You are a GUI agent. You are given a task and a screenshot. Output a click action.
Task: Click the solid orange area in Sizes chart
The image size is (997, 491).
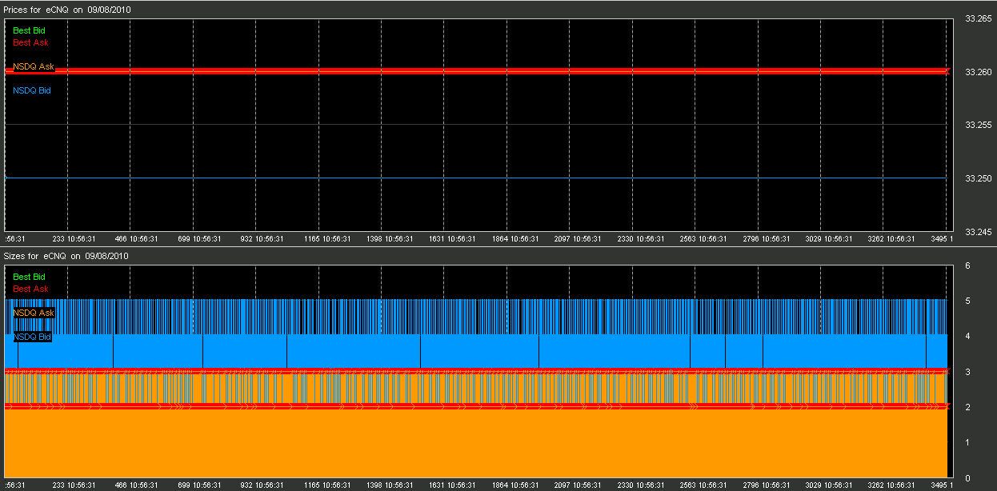[x=480, y=444]
